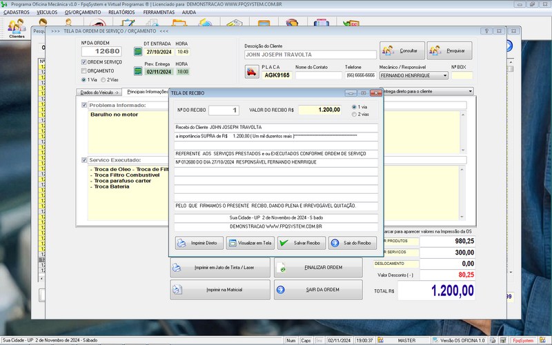Click the TOTAL R$ value 1.200,00

coord(437,290)
